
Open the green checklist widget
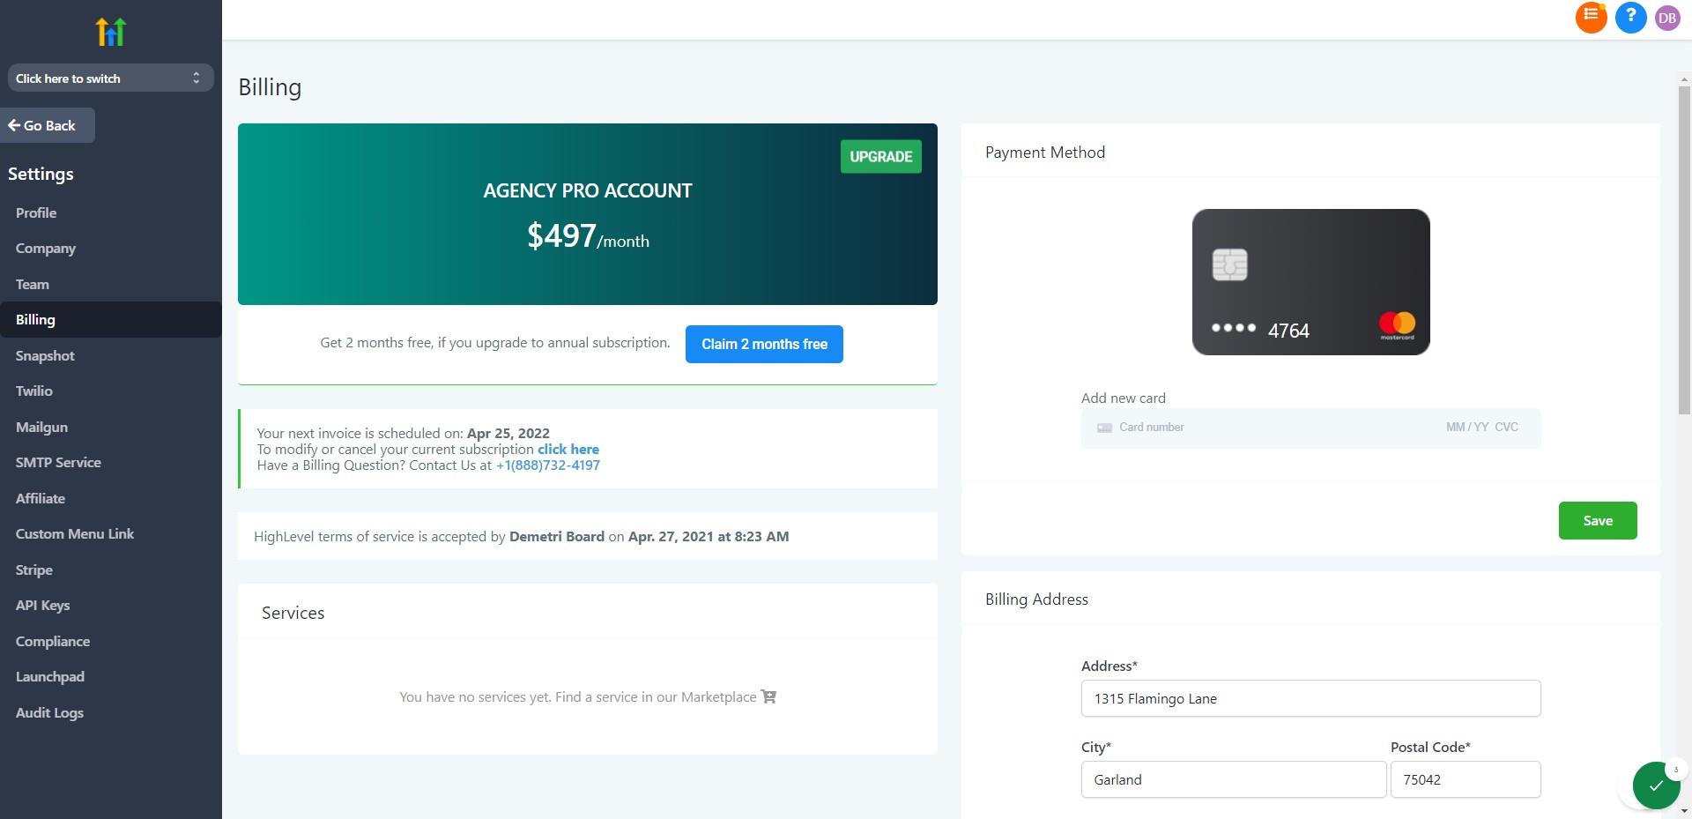point(1656,785)
